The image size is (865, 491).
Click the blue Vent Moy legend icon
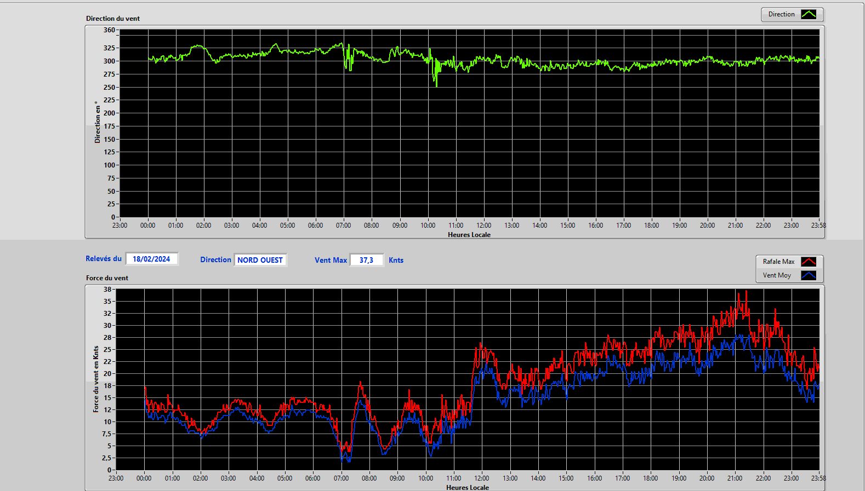[x=809, y=275]
